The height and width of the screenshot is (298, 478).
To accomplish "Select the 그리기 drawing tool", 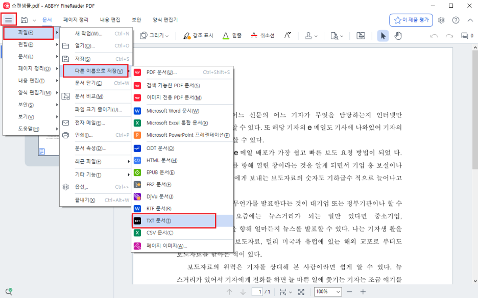I will click(154, 36).
